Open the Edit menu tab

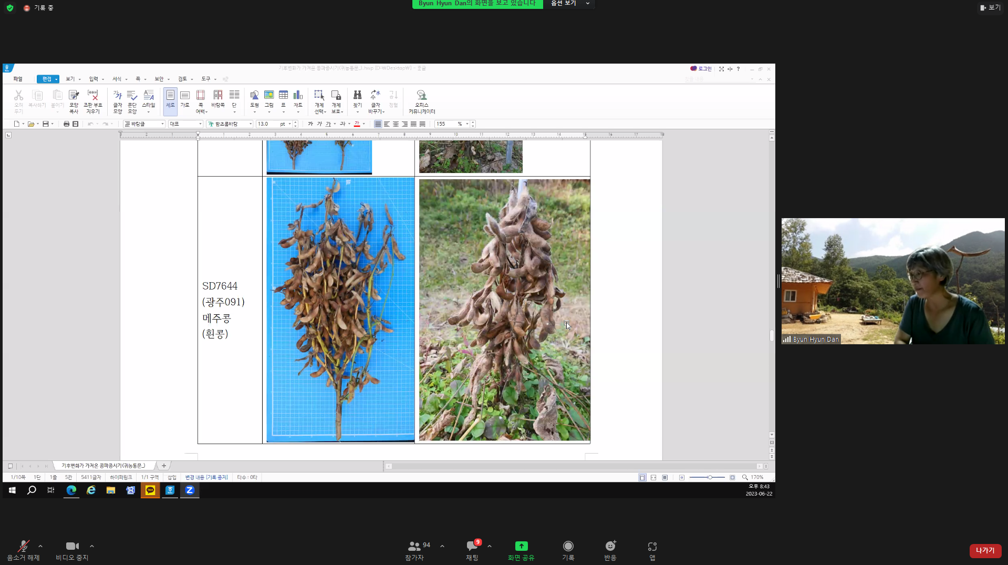click(48, 79)
